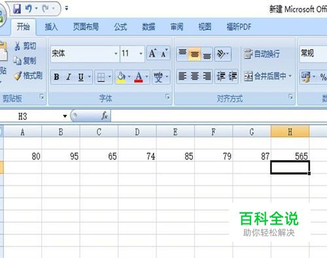Screen dimensions: 327x258
Task: Open the 常规 number format box
Action: pyautogui.click(x=313, y=54)
